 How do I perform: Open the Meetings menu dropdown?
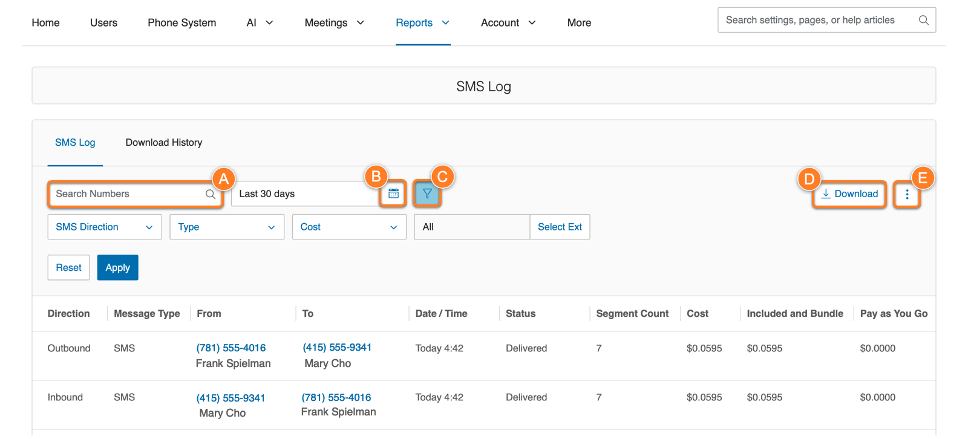click(x=334, y=23)
